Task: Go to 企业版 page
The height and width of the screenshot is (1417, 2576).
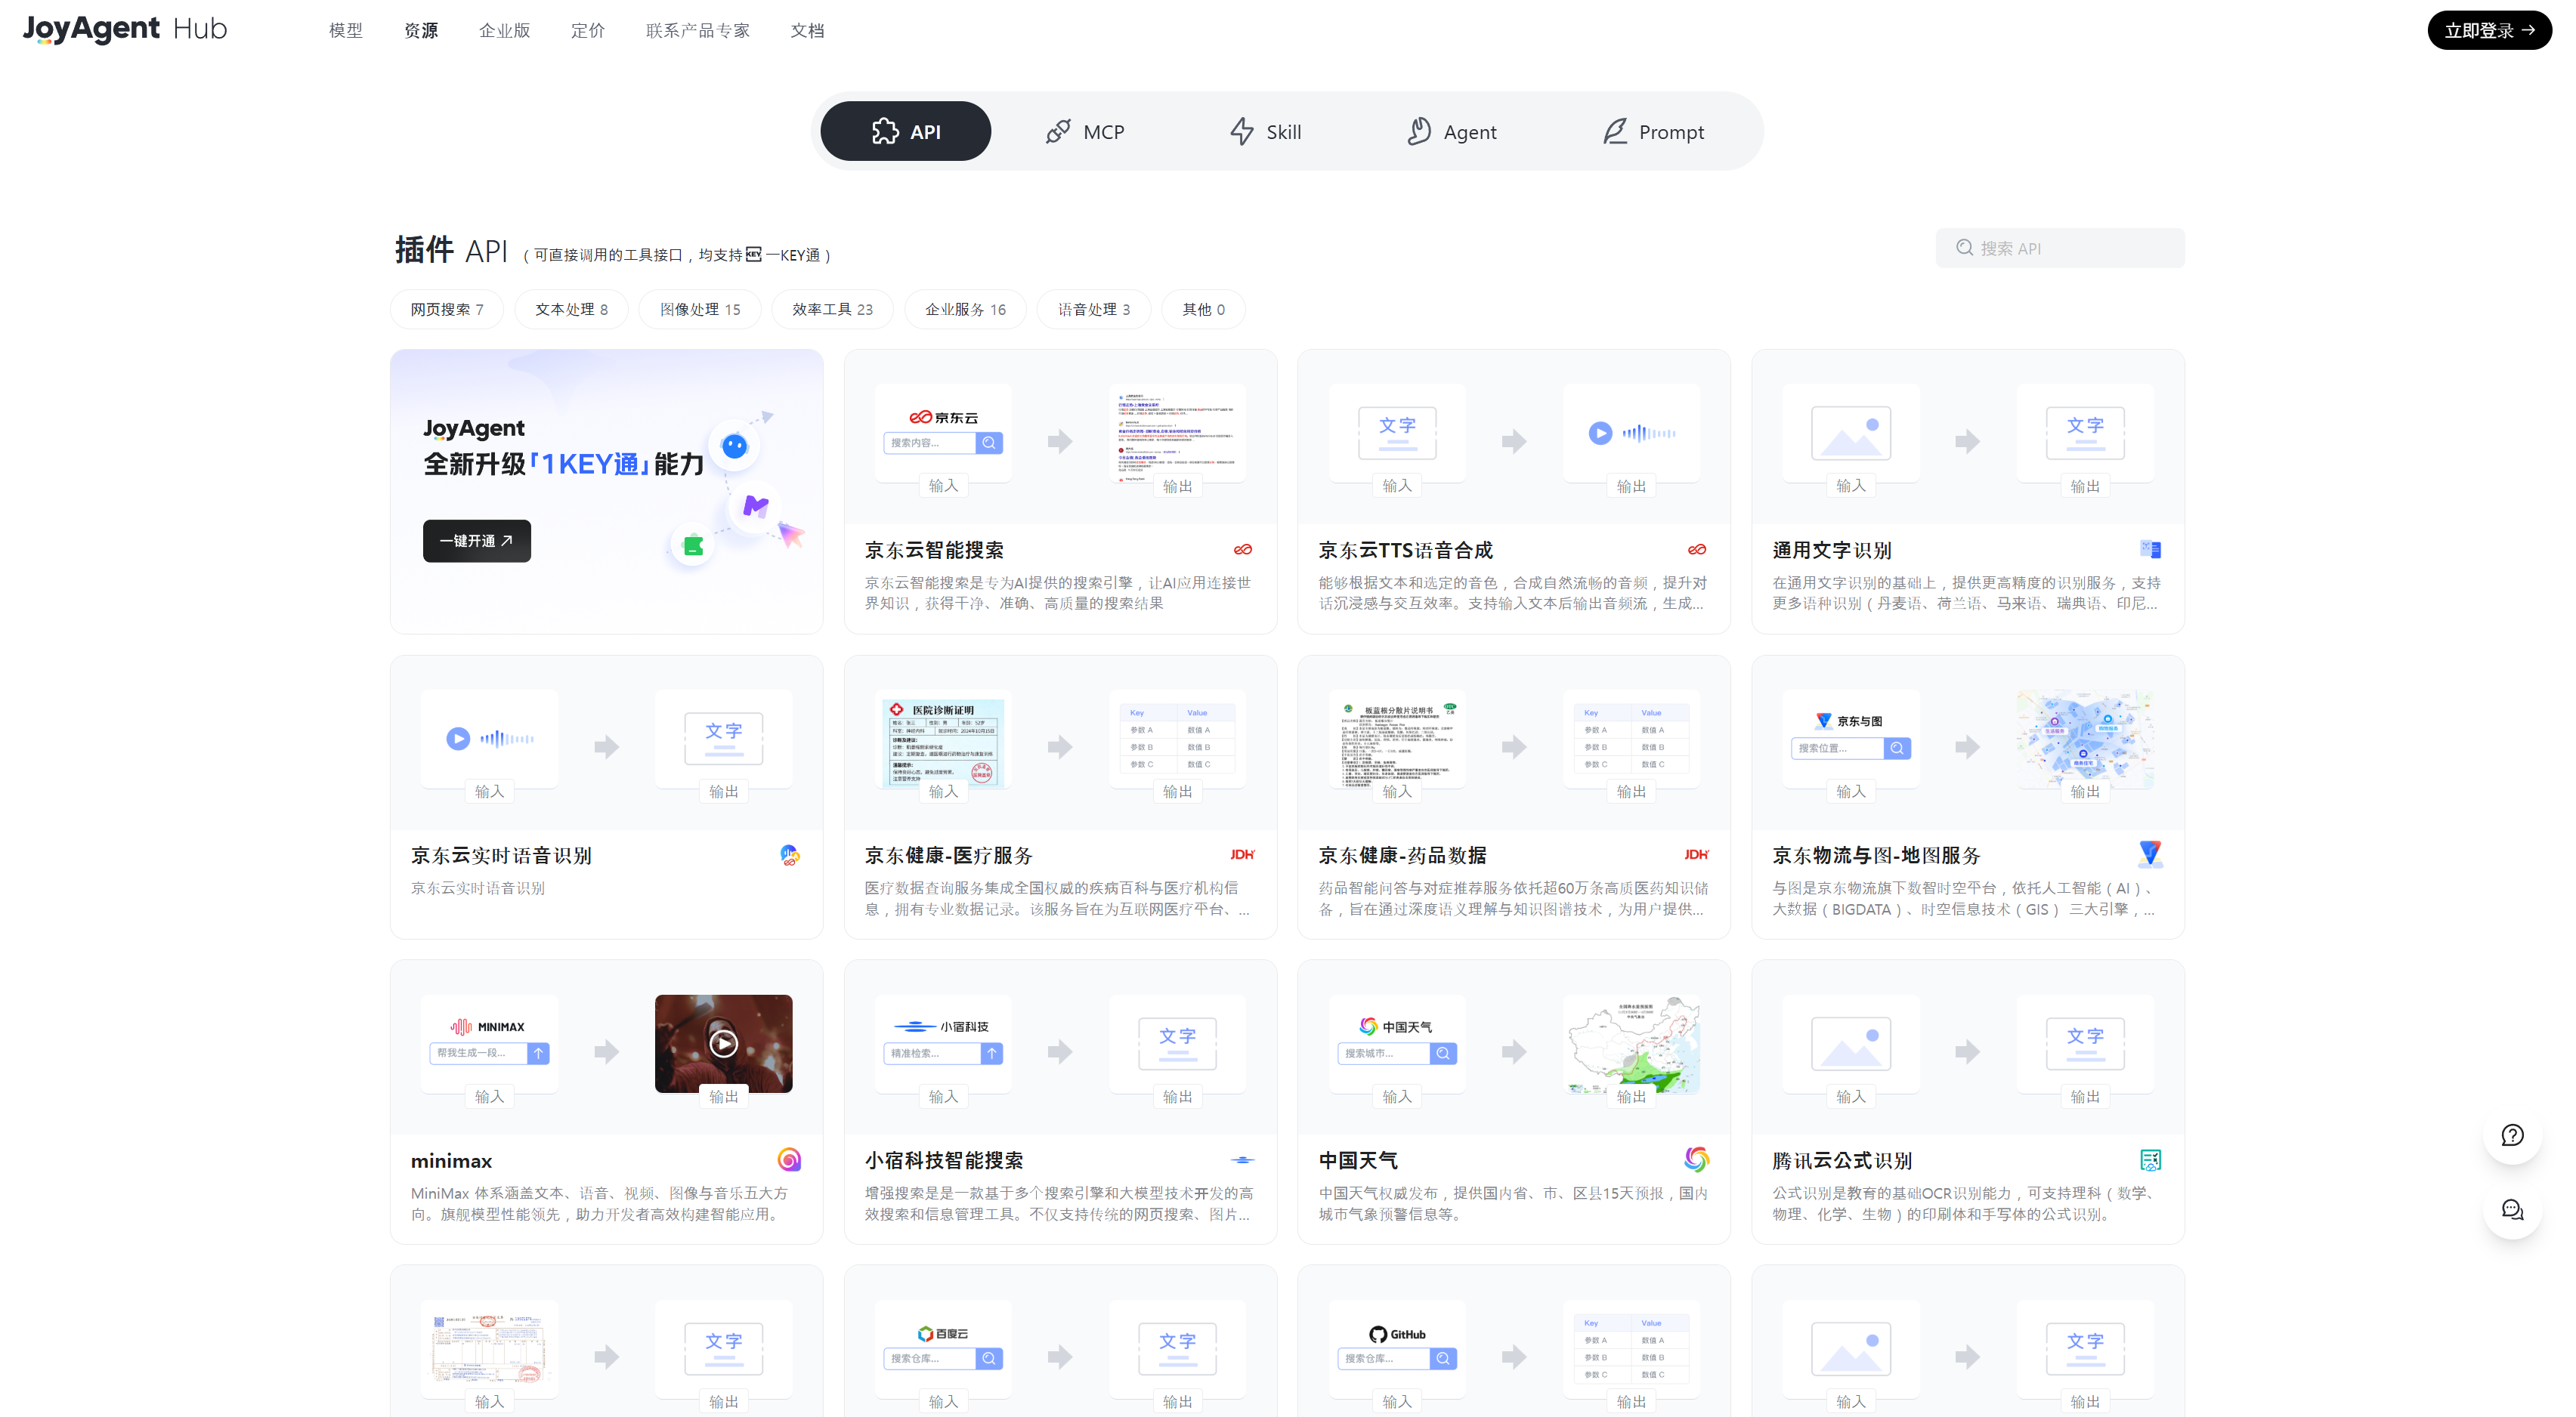Action: [x=504, y=31]
